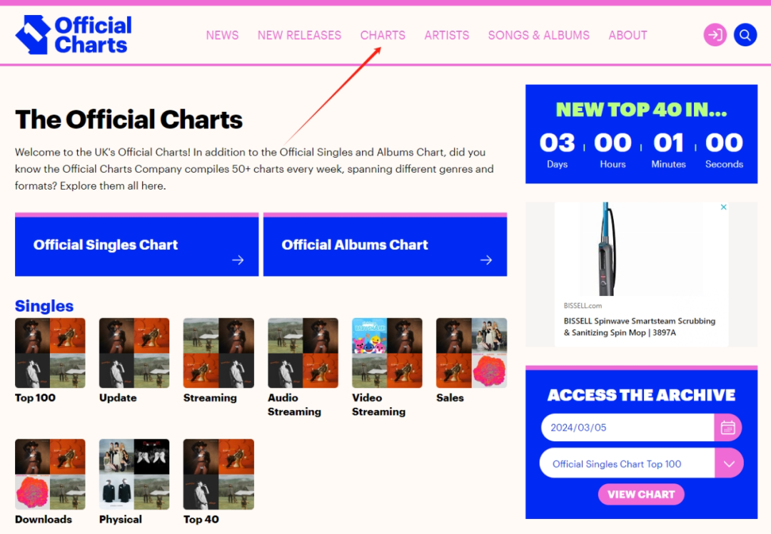Open search with the magnifier icon

745,35
